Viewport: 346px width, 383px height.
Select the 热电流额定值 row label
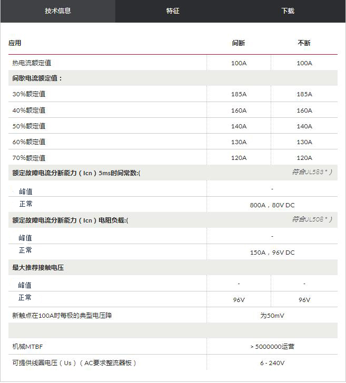coord(32,63)
